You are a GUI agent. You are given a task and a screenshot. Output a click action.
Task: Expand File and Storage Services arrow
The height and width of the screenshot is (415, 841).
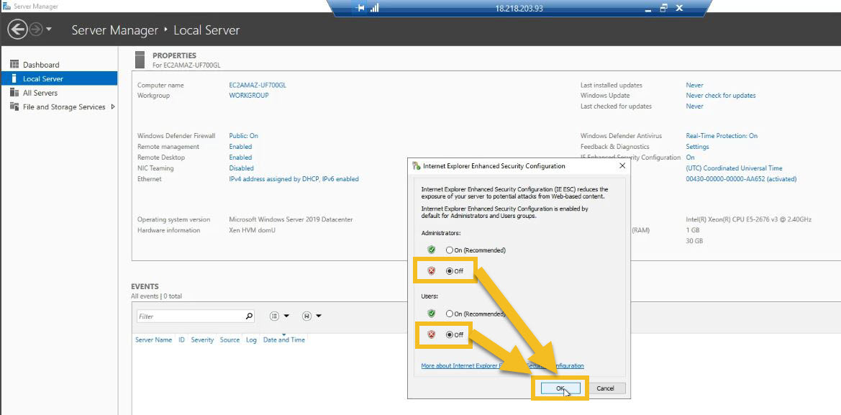coord(113,106)
